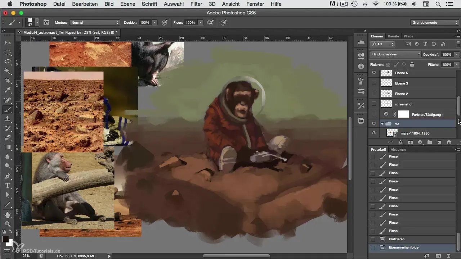Select the Ebene 5 layer name
Screen dimensions: 461x259
click(x=402, y=73)
